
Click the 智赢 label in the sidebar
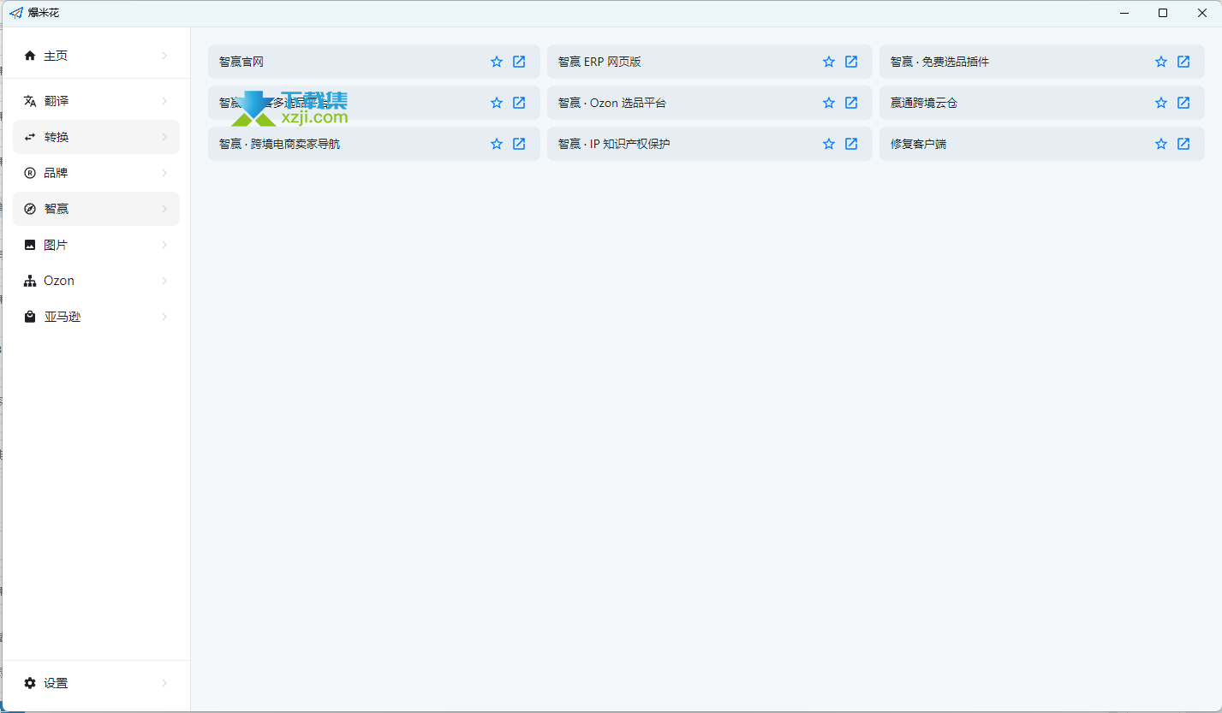[x=56, y=209]
